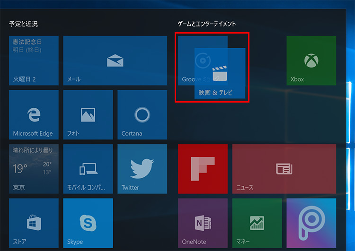Open the メール mail tile

point(115,61)
